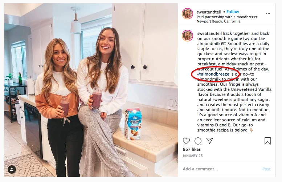Open sweatandtell username in header
This screenshot has width=282, height=182.
click(209, 12)
